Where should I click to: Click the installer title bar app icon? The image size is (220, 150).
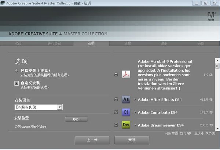[x=3, y=3]
